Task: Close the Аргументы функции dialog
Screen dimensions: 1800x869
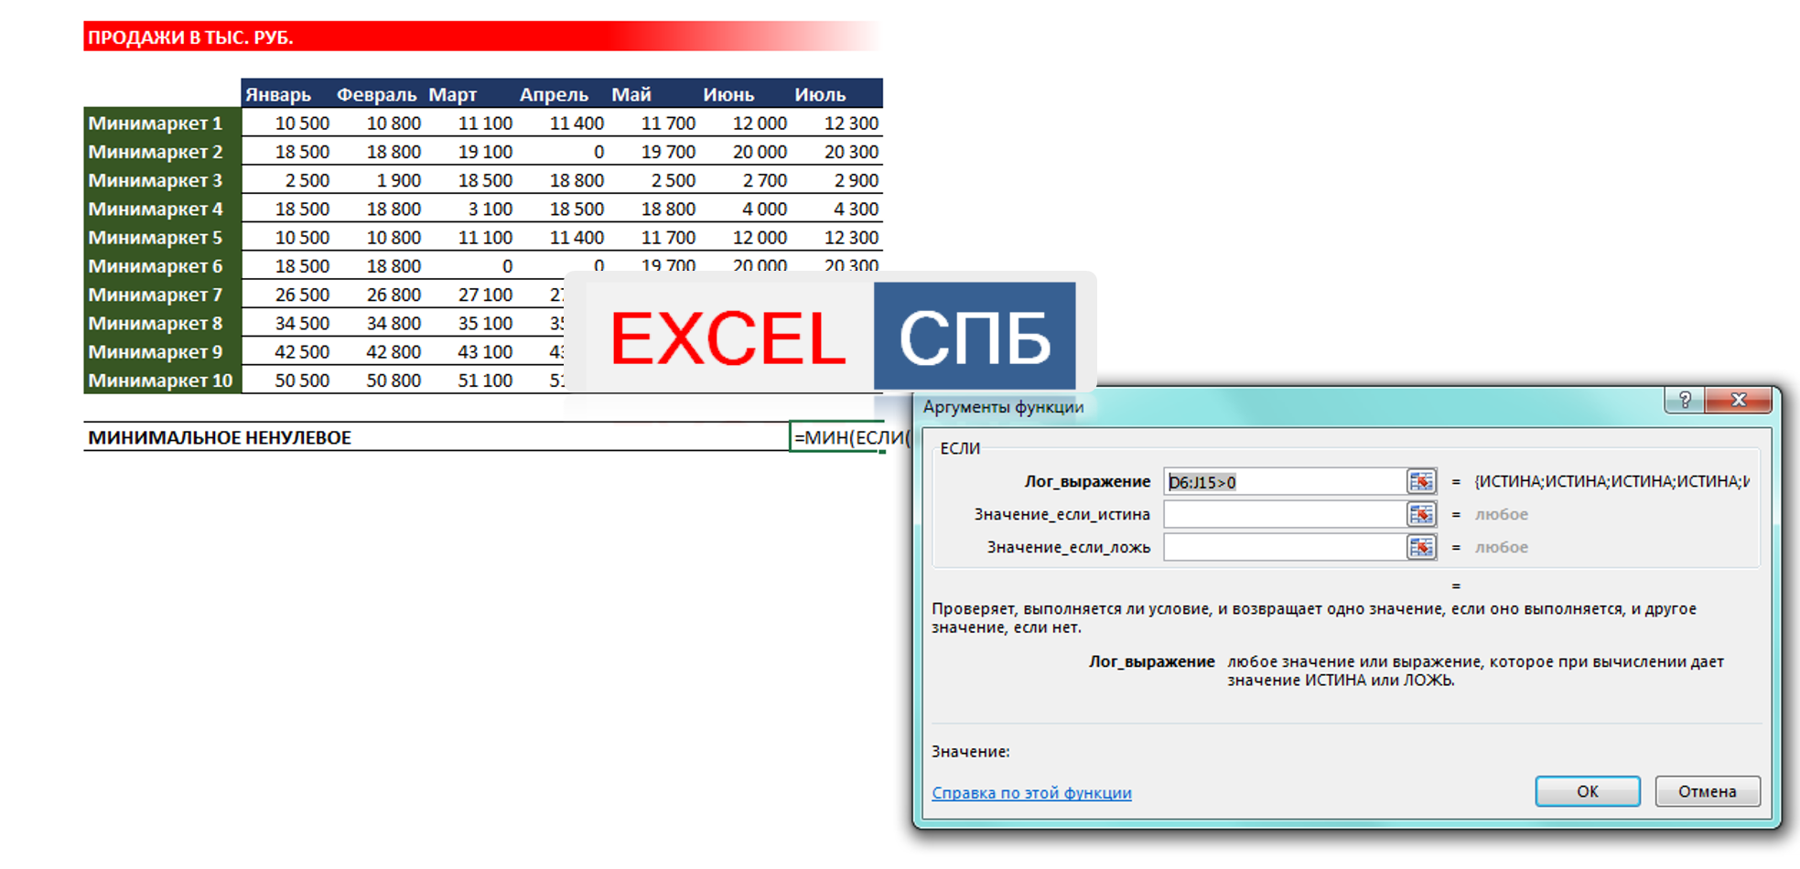Action: (1739, 401)
